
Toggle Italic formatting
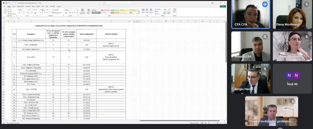(x=22, y=13)
